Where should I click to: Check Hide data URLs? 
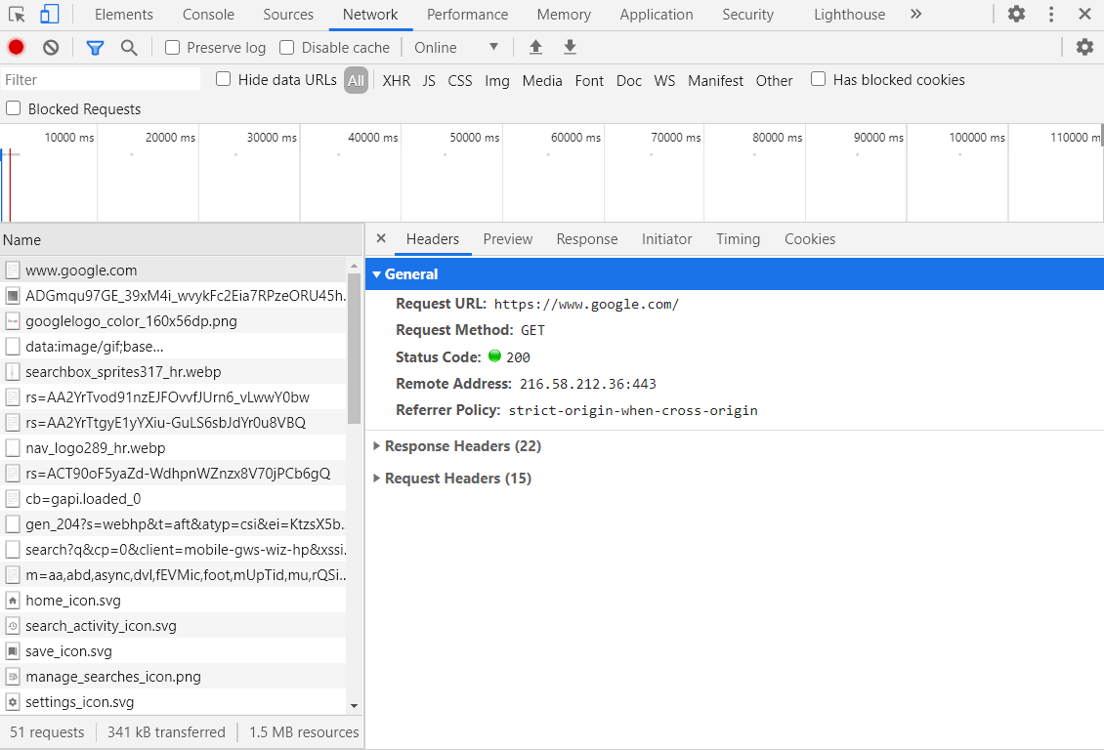click(223, 79)
